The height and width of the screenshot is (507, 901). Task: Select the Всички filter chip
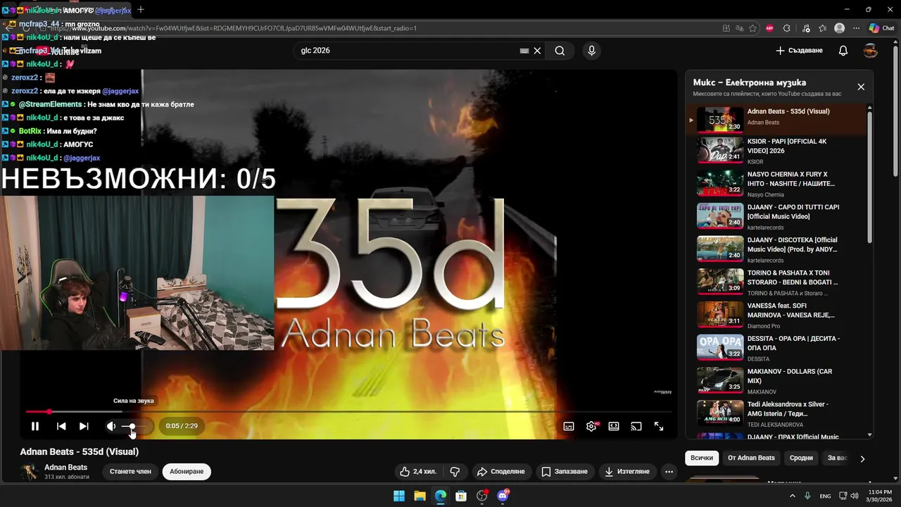point(702,458)
